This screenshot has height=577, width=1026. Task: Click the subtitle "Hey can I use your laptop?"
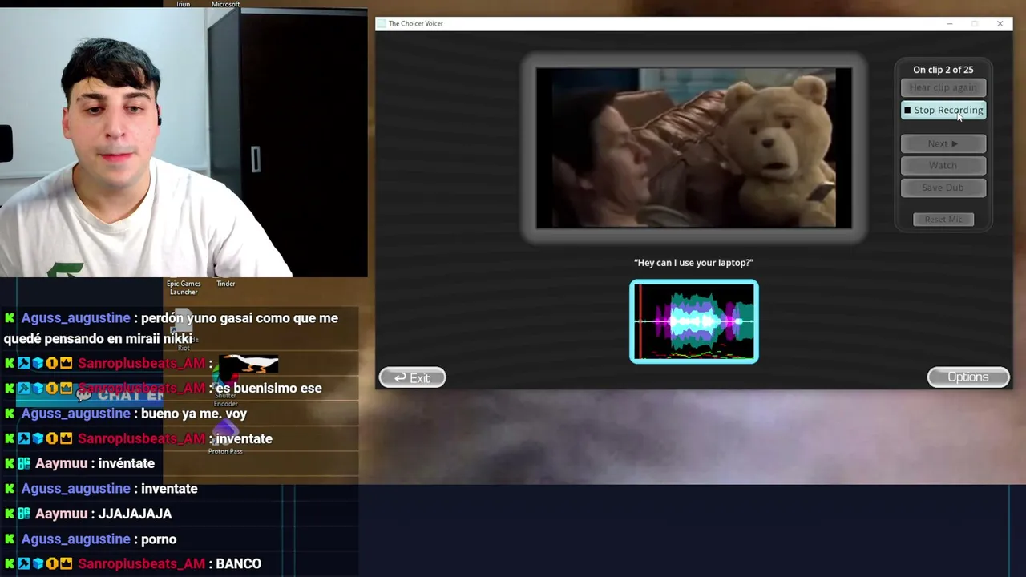click(694, 263)
